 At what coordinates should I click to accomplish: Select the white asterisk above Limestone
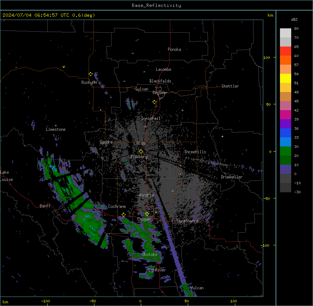pyautogui.click(x=56, y=126)
